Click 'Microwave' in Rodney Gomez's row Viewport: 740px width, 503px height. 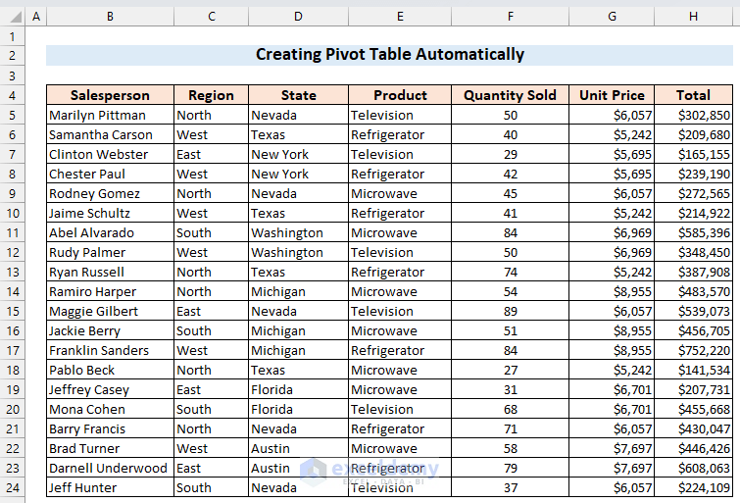(x=400, y=193)
